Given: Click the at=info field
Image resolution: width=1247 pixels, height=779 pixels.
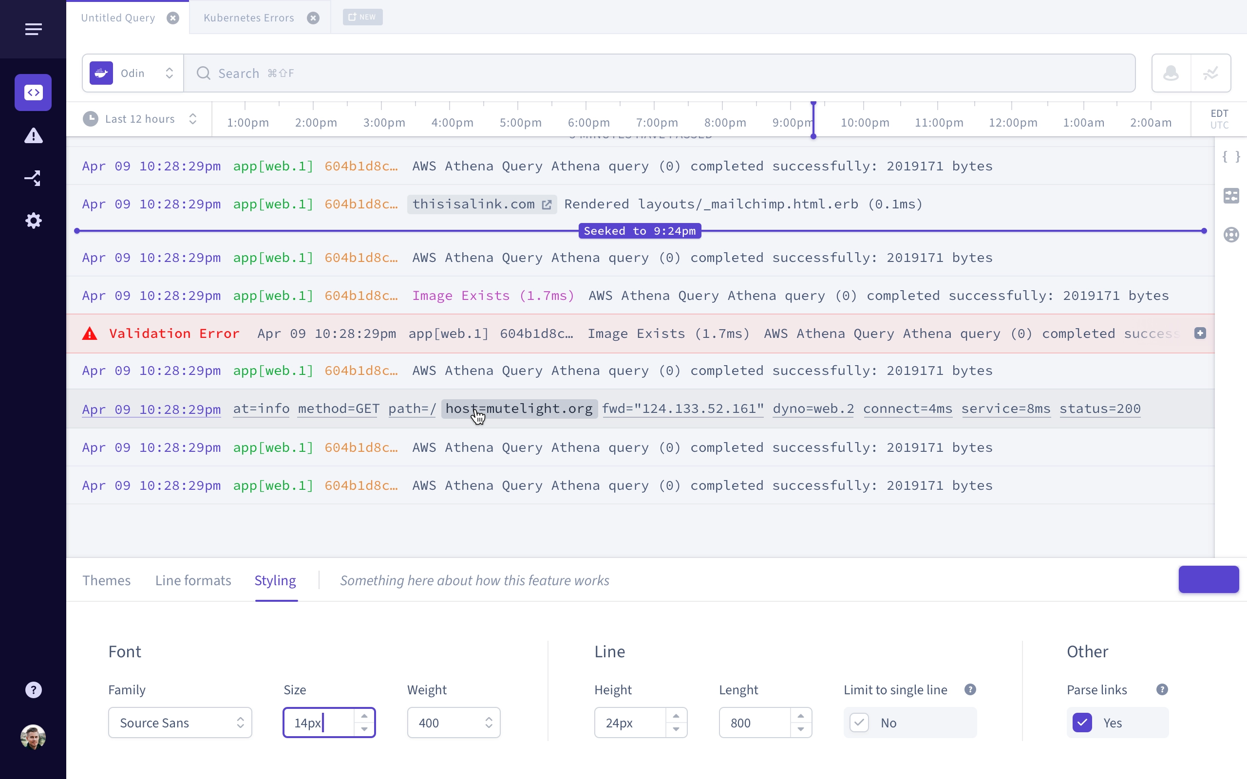Looking at the screenshot, I should point(261,408).
